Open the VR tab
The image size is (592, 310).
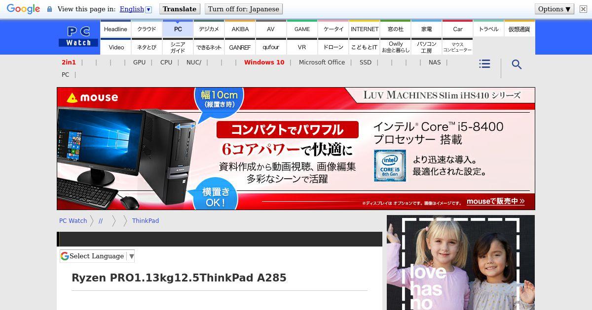click(x=302, y=47)
